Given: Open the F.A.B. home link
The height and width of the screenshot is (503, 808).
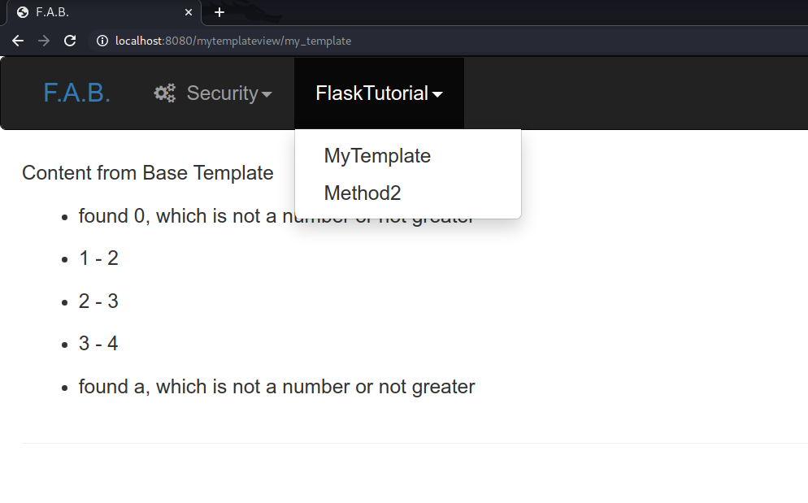Looking at the screenshot, I should tap(76, 93).
